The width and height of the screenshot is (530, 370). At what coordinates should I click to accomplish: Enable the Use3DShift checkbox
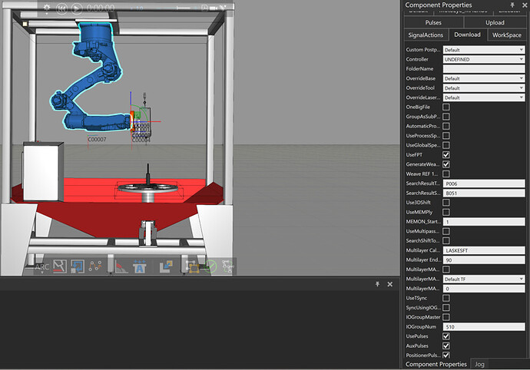(446, 203)
